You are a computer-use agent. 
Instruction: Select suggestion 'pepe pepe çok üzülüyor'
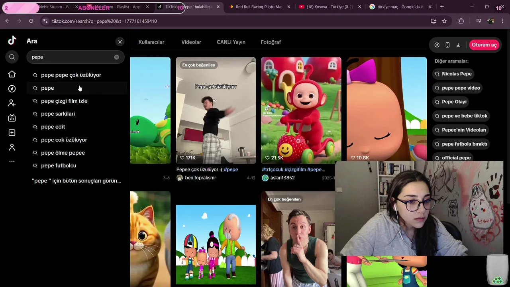click(x=77, y=75)
